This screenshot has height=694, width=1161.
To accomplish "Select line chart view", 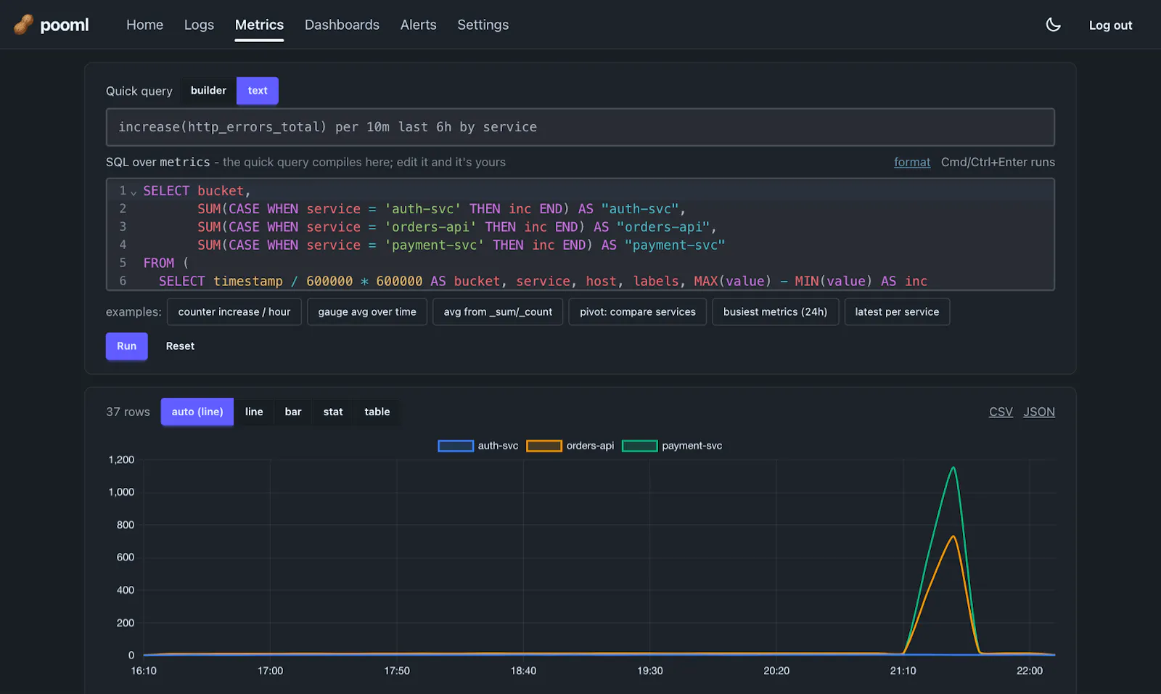I will [254, 412].
